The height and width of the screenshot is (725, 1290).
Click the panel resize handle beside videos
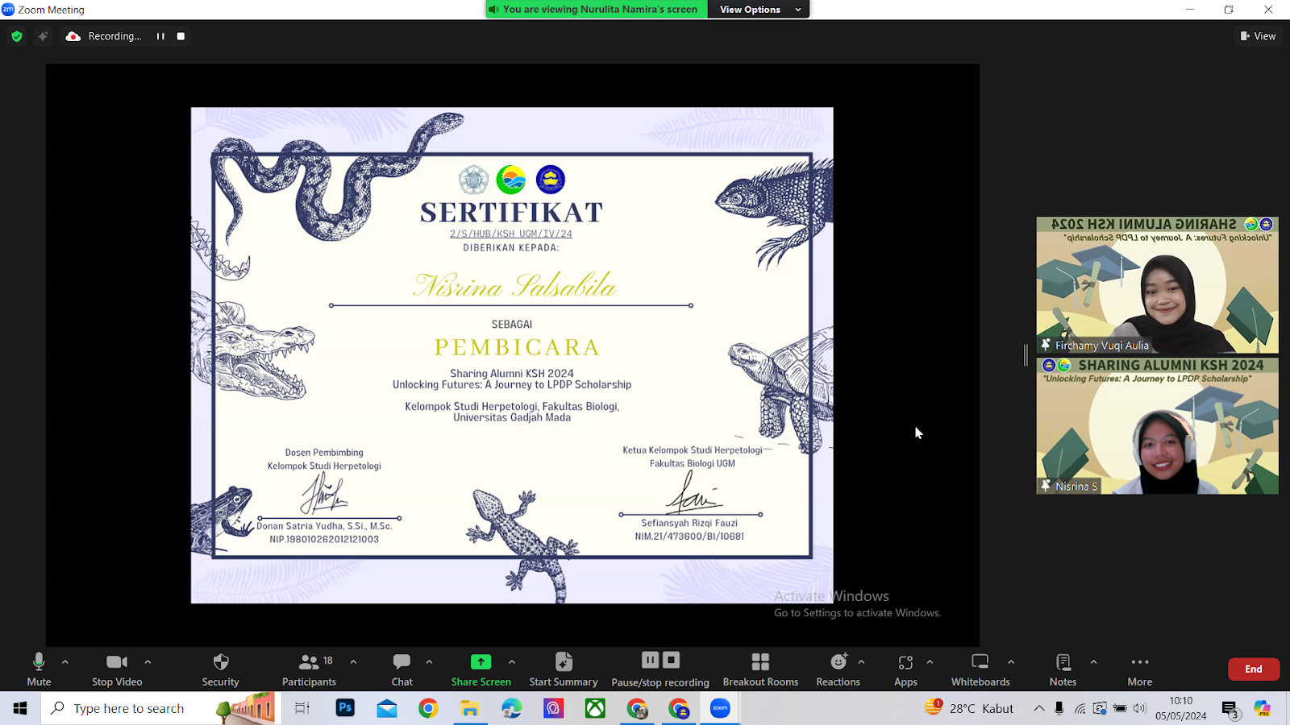(1026, 354)
